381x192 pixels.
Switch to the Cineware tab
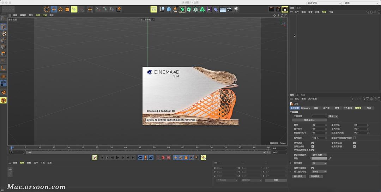(x=305, y=108)
